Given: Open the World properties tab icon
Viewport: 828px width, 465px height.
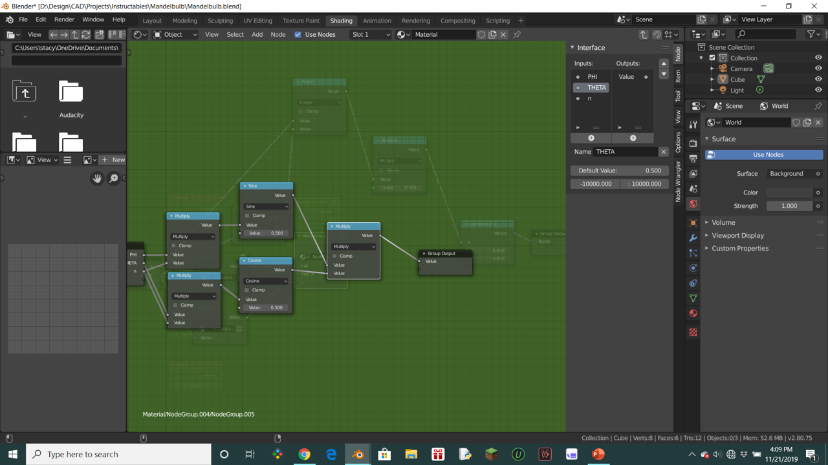Looking at the screenshot, I should point(693,204).
